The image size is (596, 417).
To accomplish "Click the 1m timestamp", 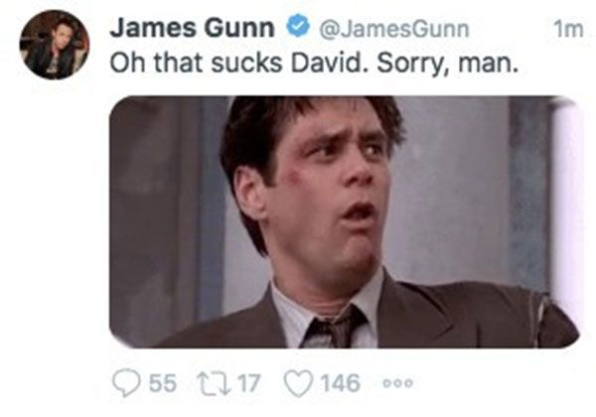I will click(x=568, y=29).
